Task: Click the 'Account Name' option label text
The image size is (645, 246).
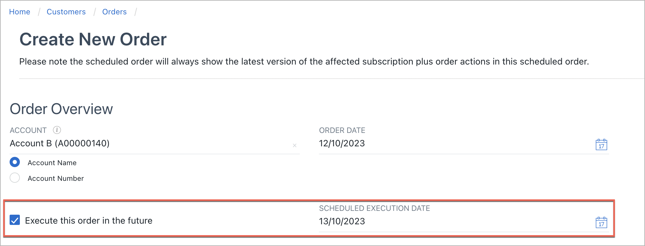Action: (52, 163)
